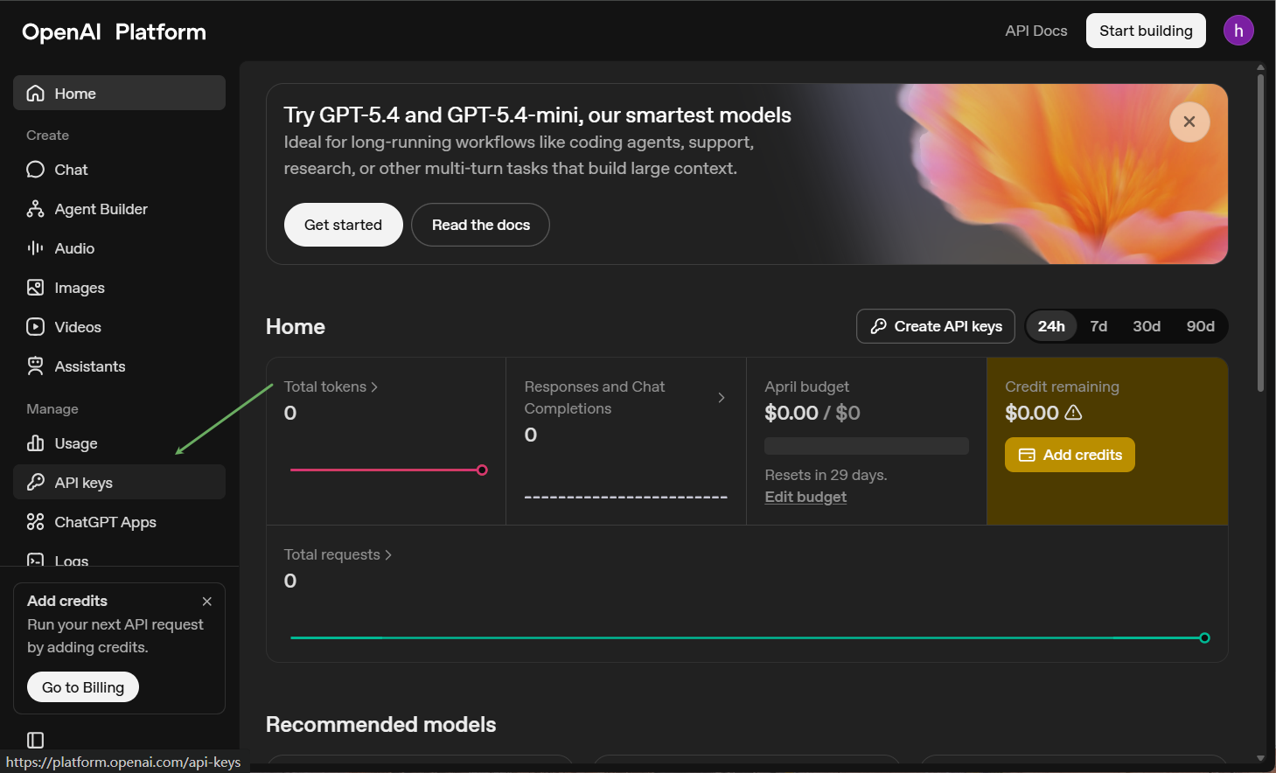Select the 30d time range
The height and width of the screenshot is (773, 1276).
[x=1147, y=326]
